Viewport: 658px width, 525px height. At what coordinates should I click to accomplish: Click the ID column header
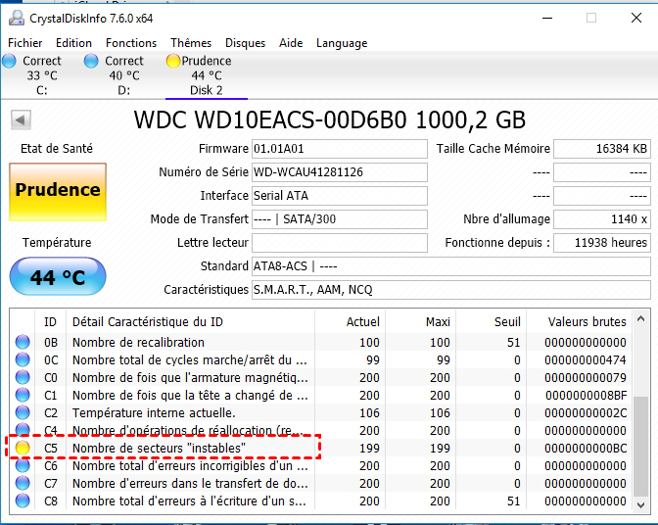click(50, 322)
